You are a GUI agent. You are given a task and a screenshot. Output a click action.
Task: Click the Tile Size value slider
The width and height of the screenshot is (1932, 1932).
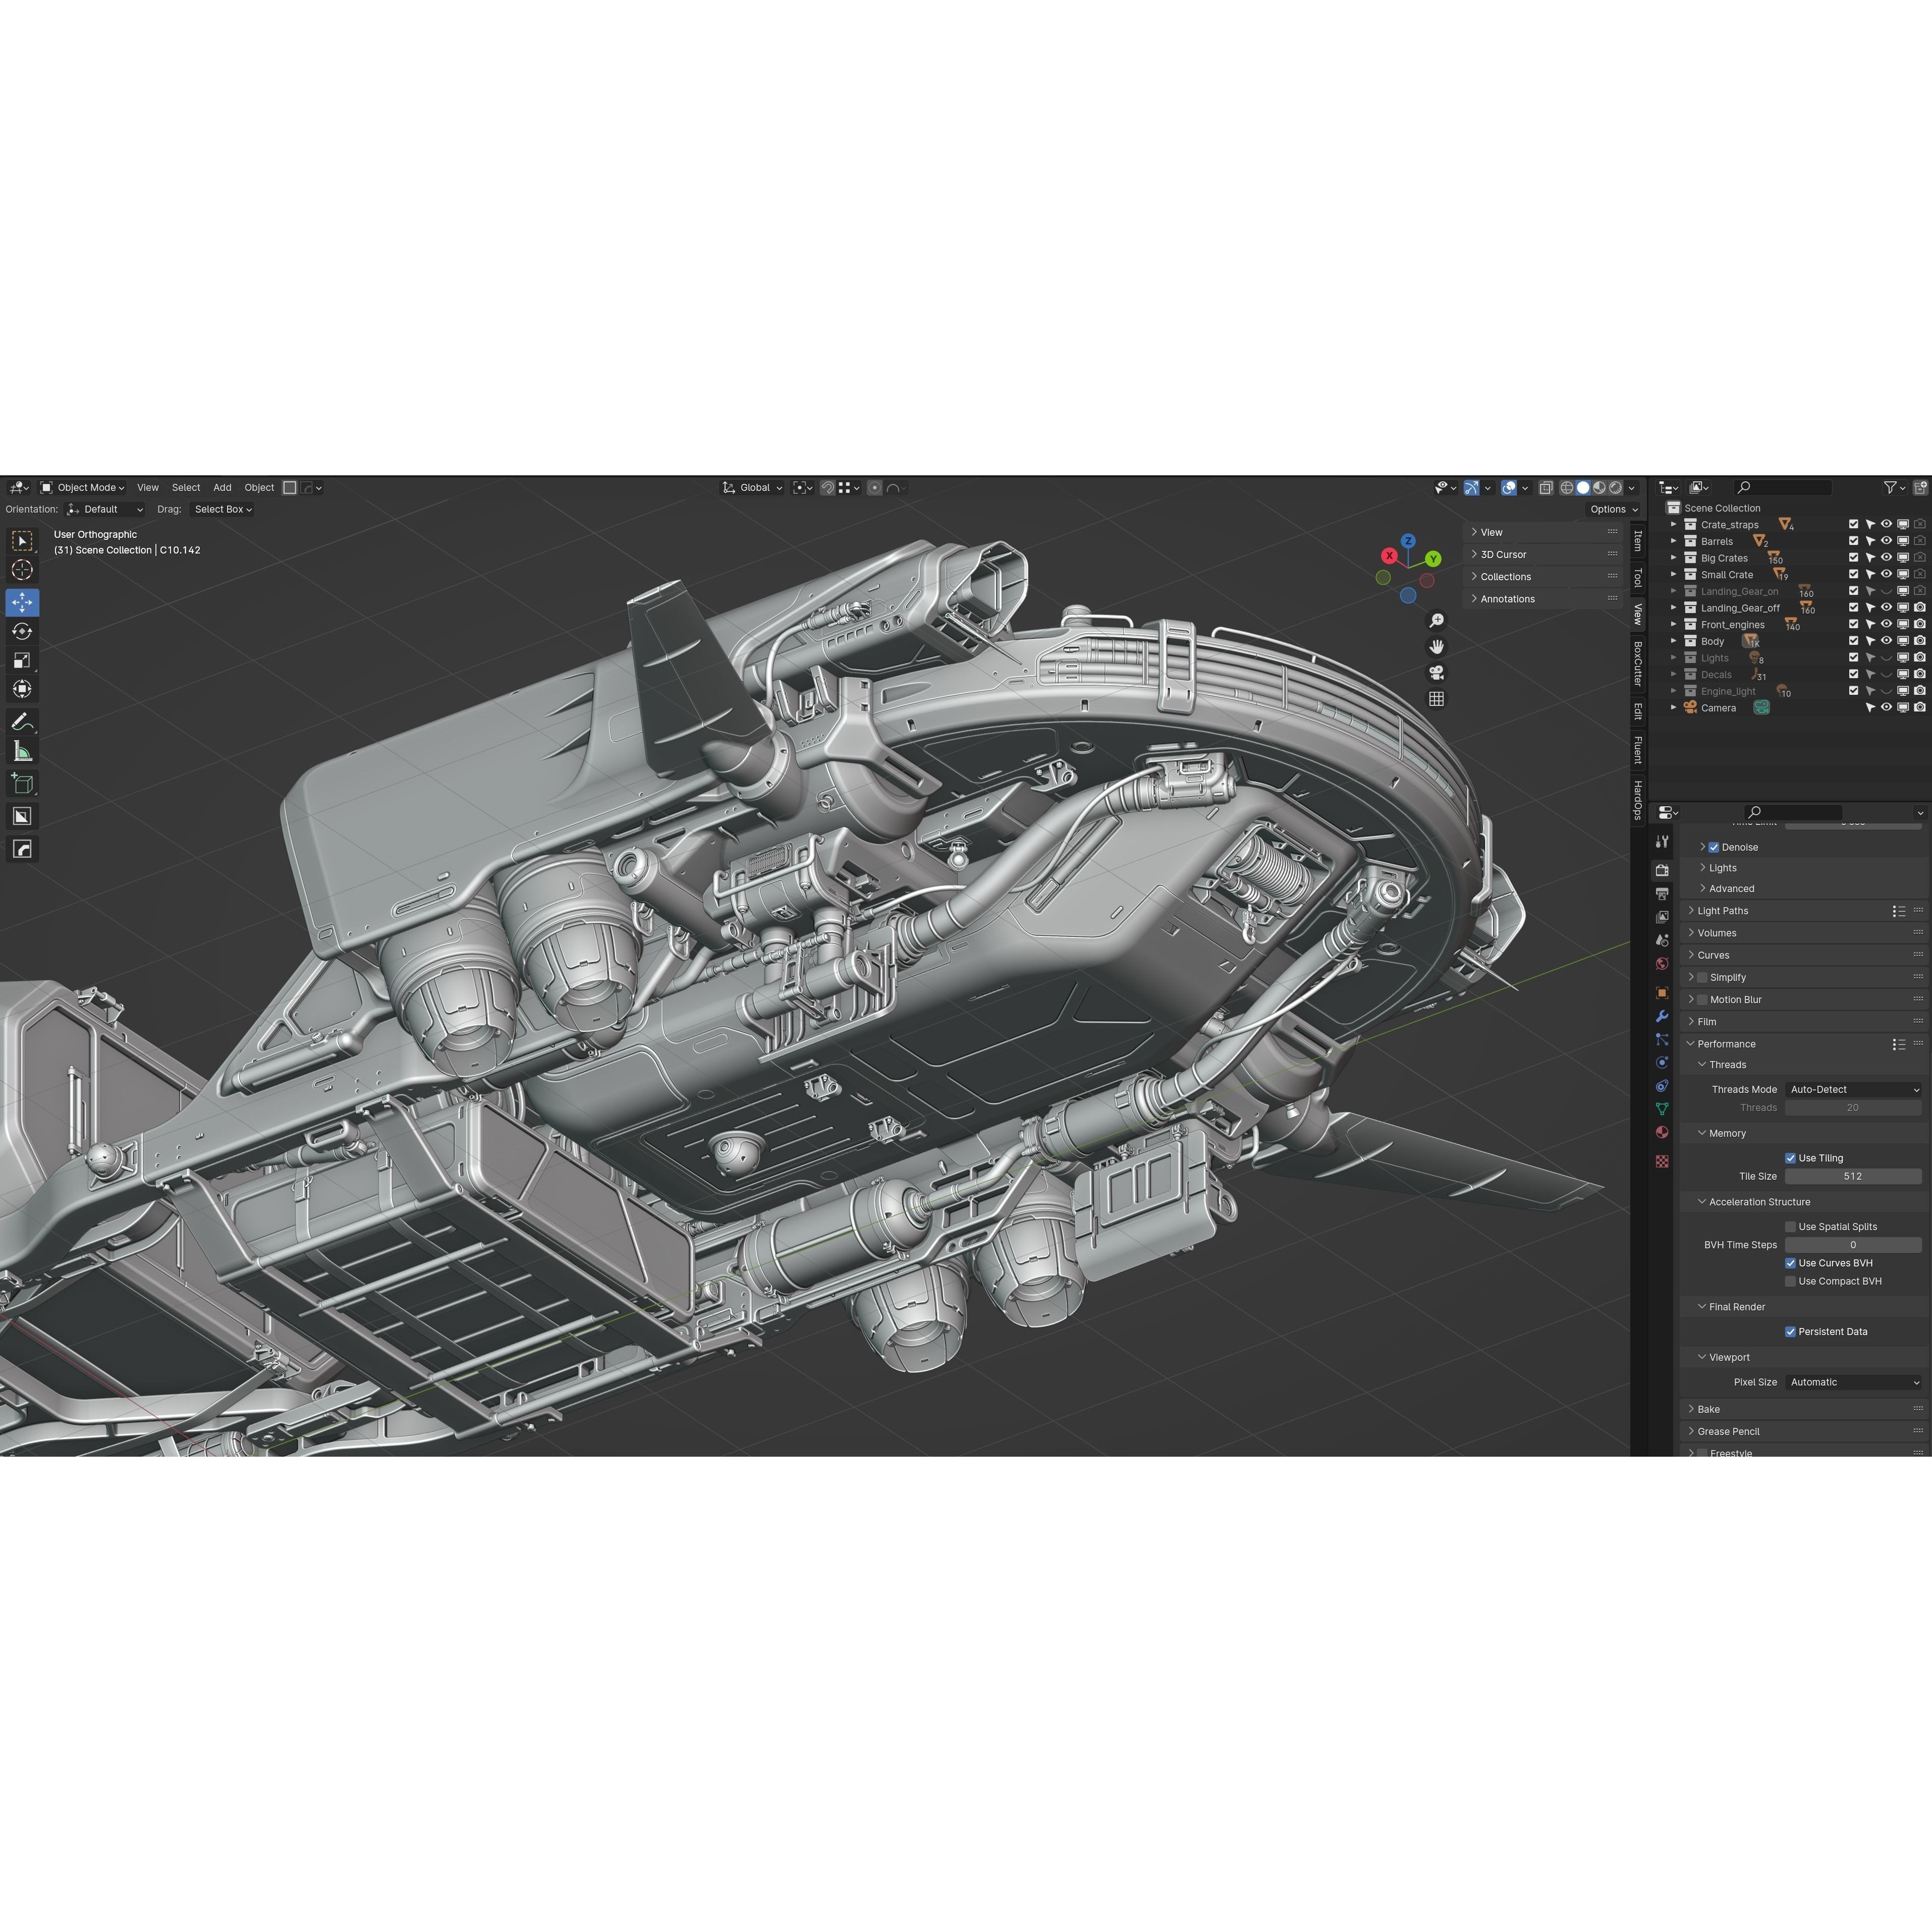coord(1852,1176)
